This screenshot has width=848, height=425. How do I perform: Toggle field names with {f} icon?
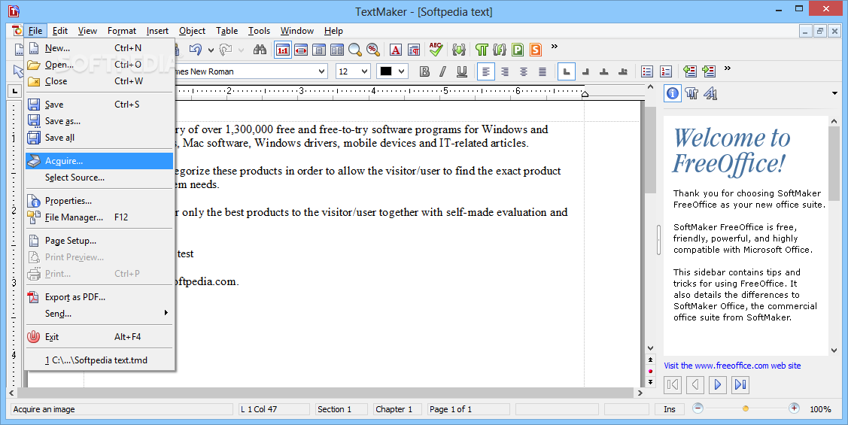500,50
